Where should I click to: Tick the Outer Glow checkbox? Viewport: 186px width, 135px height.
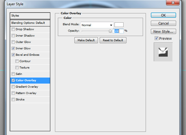click(x=13, y=42)
